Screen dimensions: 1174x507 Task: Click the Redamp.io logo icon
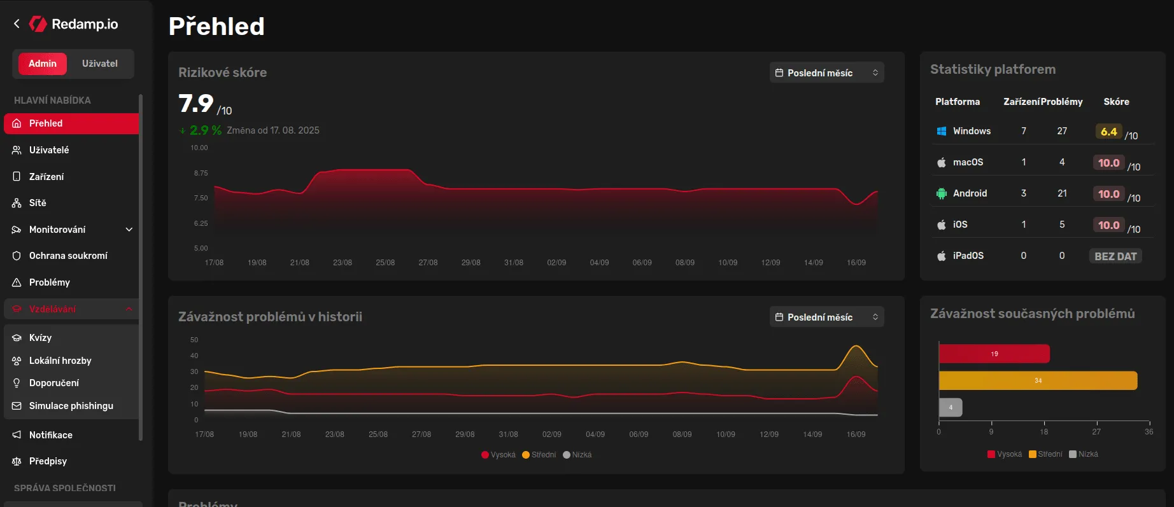(38, 24)
